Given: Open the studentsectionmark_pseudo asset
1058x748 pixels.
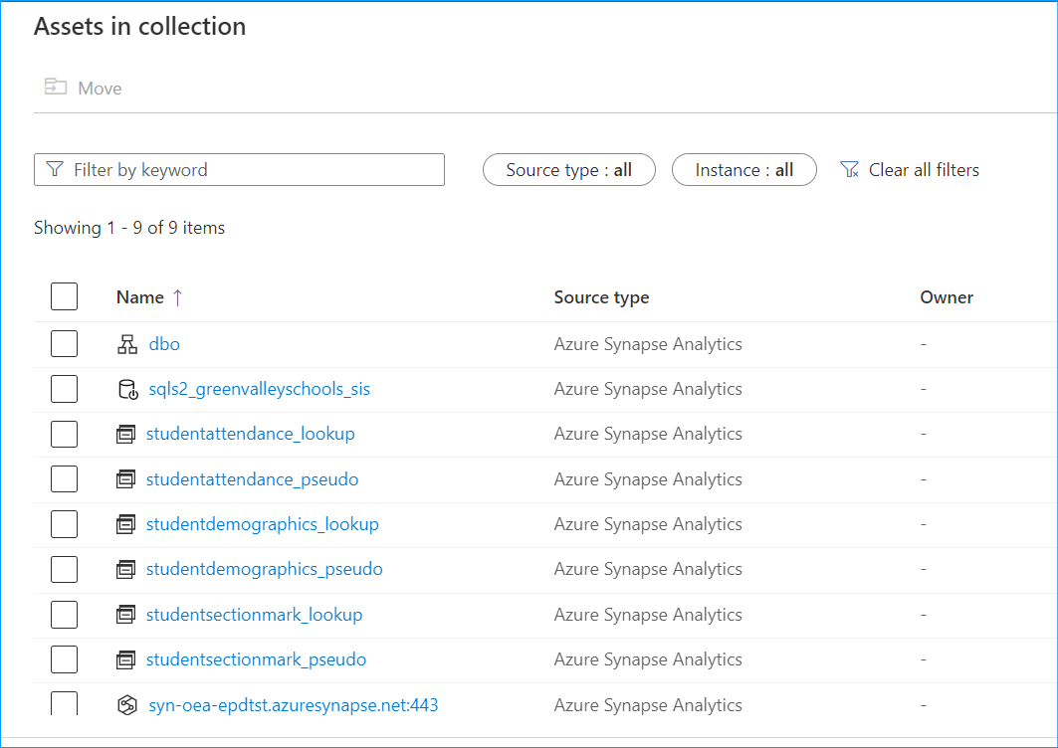Looking at the screenshot, I should click(257, 659).
